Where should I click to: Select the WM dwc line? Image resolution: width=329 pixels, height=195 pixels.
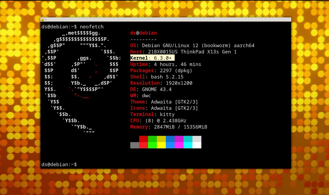pyautogui.click(x=141, y=96)
